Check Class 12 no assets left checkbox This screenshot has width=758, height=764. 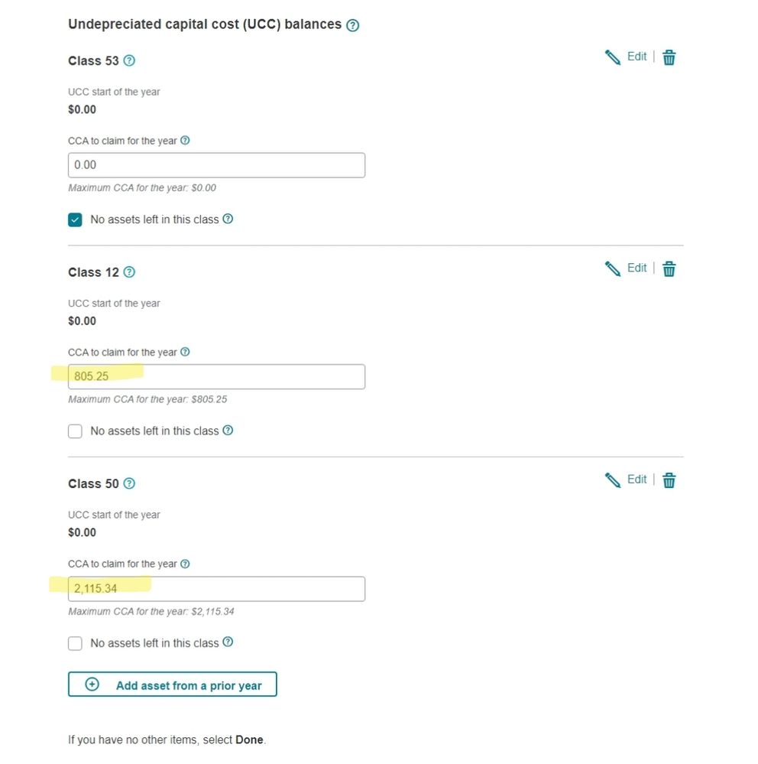coord(75,431)
